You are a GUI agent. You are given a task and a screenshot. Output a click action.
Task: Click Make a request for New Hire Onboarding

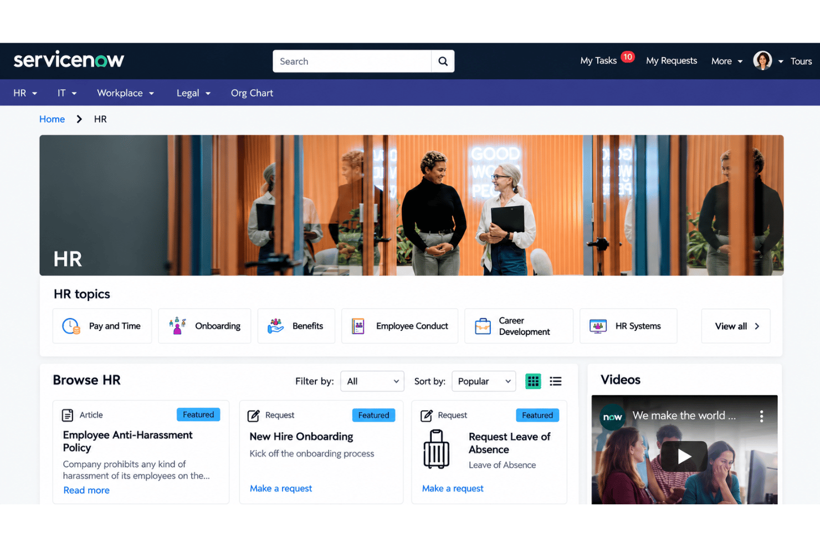pos(281,488)
